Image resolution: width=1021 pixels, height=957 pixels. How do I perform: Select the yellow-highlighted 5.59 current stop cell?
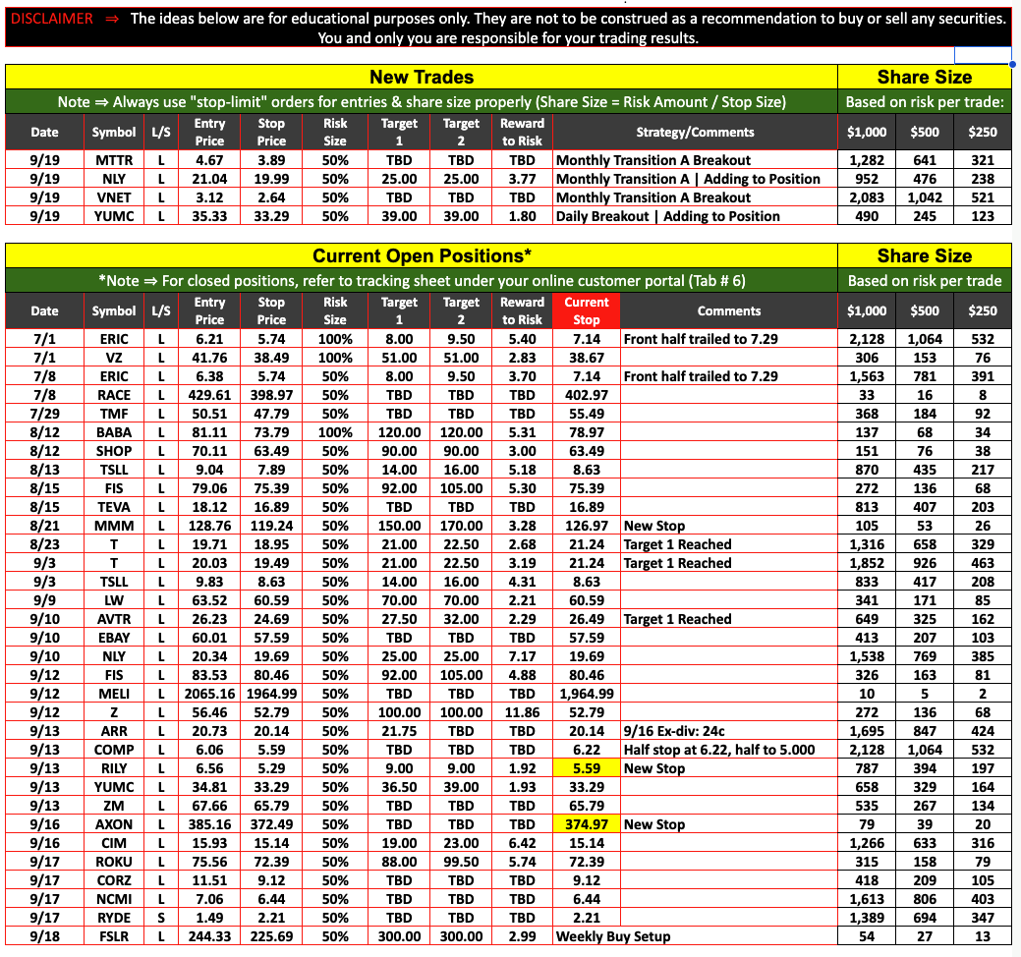pyautogui.click(x=587, y=768)
